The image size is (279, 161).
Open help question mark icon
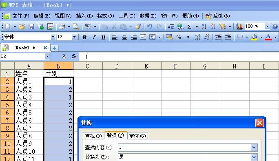[x=275, y=26]
